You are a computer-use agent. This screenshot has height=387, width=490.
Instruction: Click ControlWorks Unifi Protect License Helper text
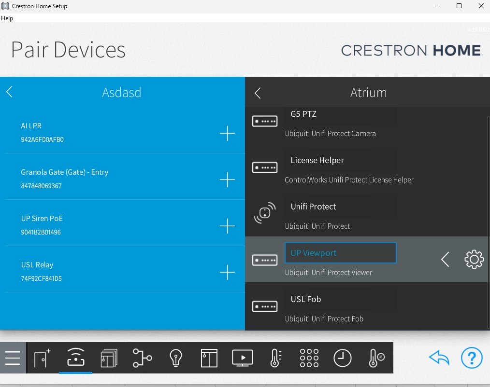coord(349,180)
